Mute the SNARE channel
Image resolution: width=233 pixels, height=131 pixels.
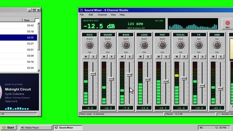pyautogui.click(x=104, y=57)
